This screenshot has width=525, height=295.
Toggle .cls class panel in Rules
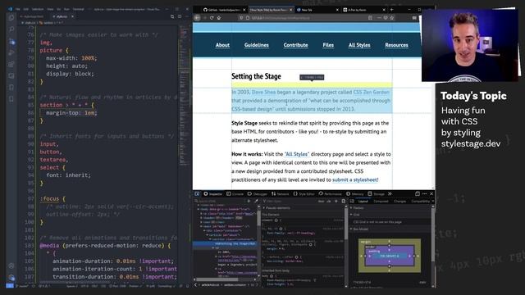pyautogui.click(x=329, y=201)
